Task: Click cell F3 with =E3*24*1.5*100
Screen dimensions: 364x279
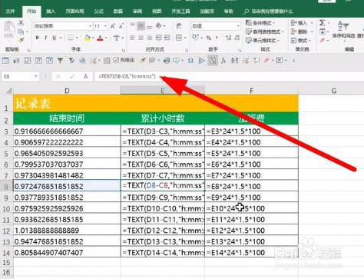Action: coord(252,131)
